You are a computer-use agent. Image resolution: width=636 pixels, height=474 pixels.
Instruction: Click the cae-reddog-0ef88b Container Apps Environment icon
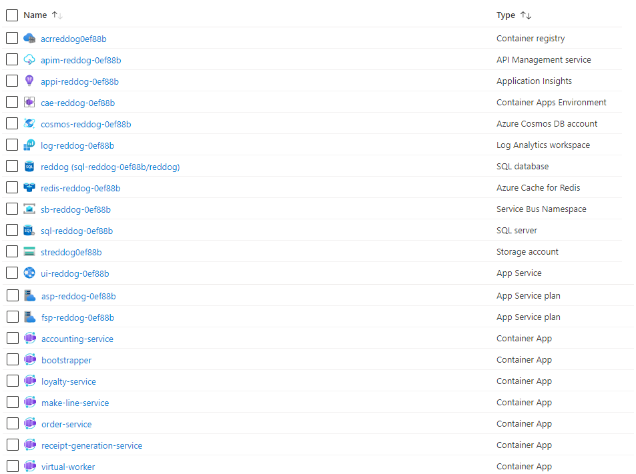[x=29, y=103]
